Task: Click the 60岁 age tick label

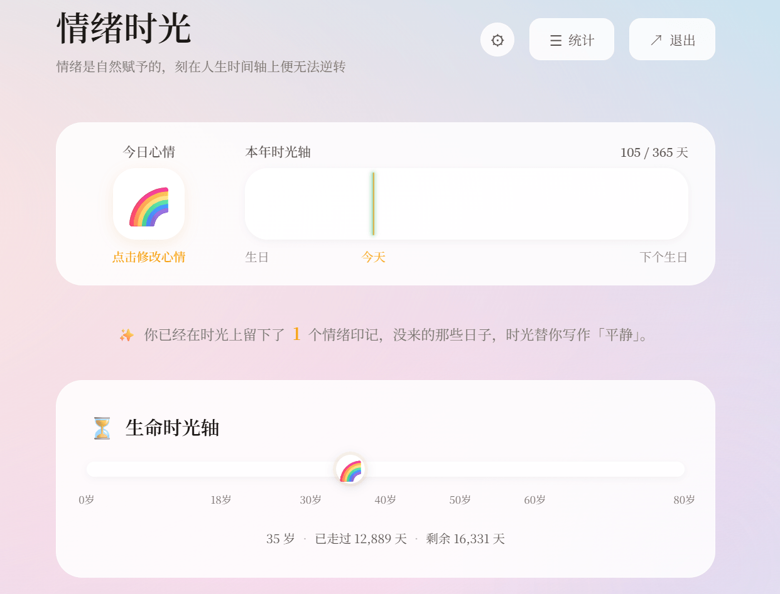Action: pos(535,500)
